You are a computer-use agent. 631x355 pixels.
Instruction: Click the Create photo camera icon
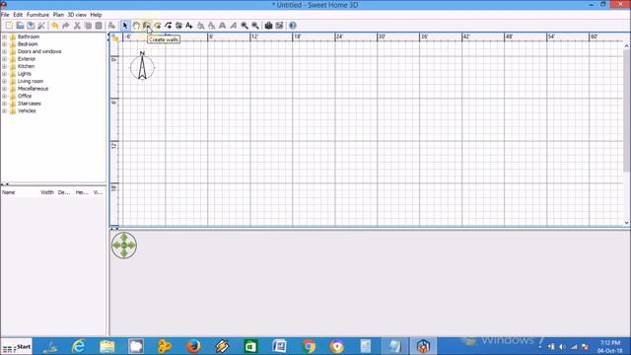[268, 26]
